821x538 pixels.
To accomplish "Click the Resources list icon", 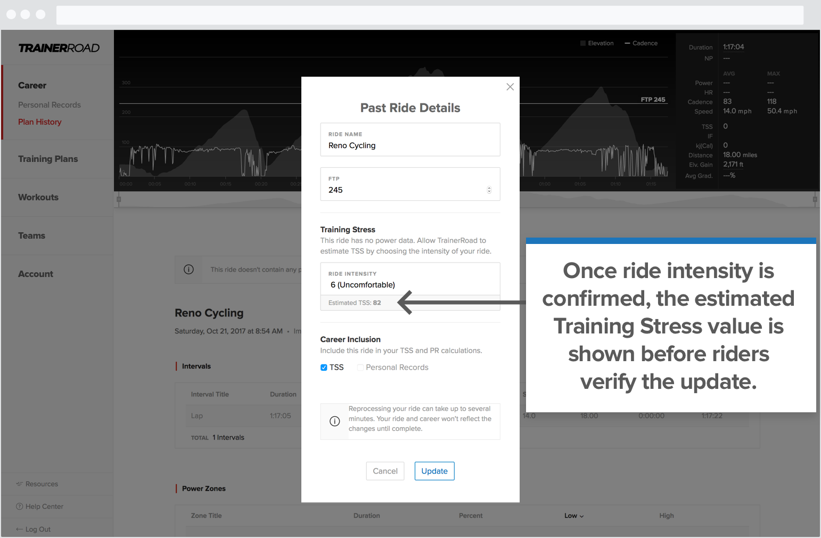I will (20, 484).
